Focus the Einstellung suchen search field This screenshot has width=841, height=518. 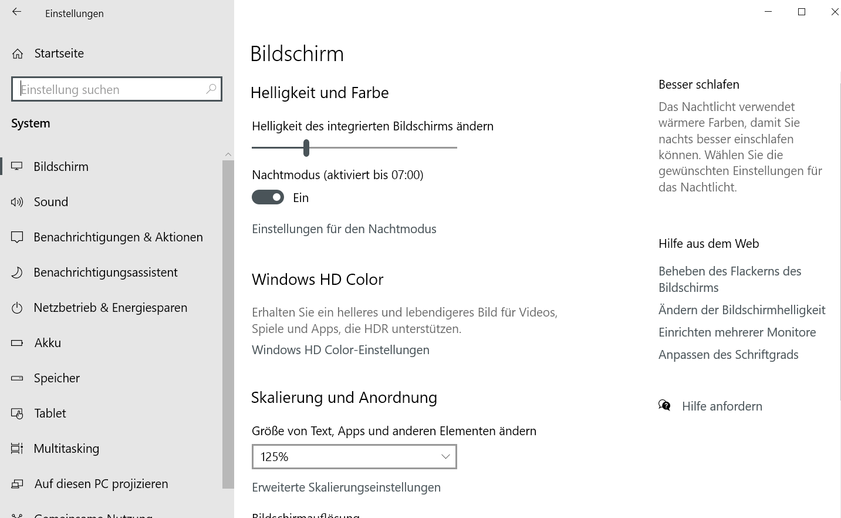pyautogui.click(x=112, y=89)
